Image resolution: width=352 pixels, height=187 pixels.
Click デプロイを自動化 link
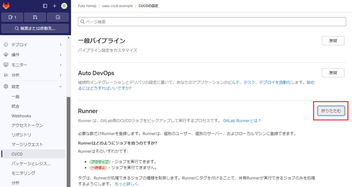[x=275, y=83]
